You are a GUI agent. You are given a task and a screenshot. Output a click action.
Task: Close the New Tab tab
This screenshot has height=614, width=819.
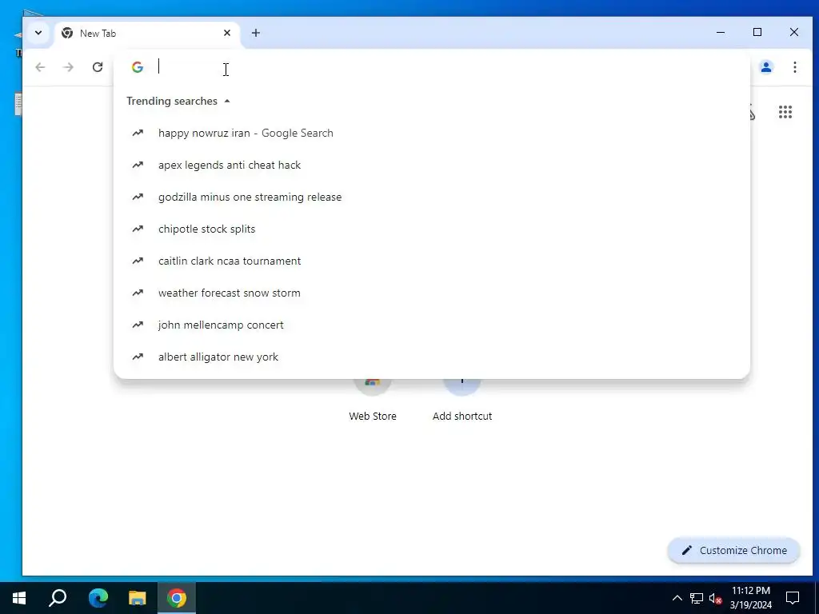coord(226,33)
